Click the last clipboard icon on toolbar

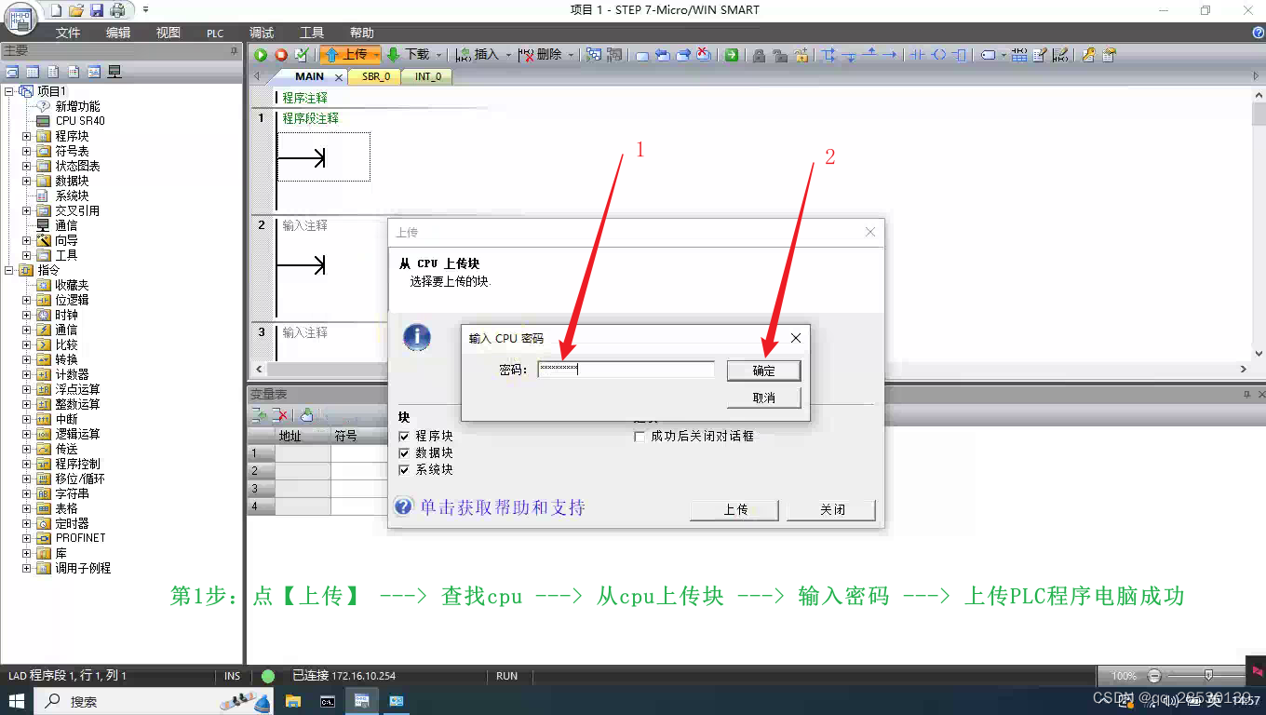pyautogui.click(x=1109, y=55)
